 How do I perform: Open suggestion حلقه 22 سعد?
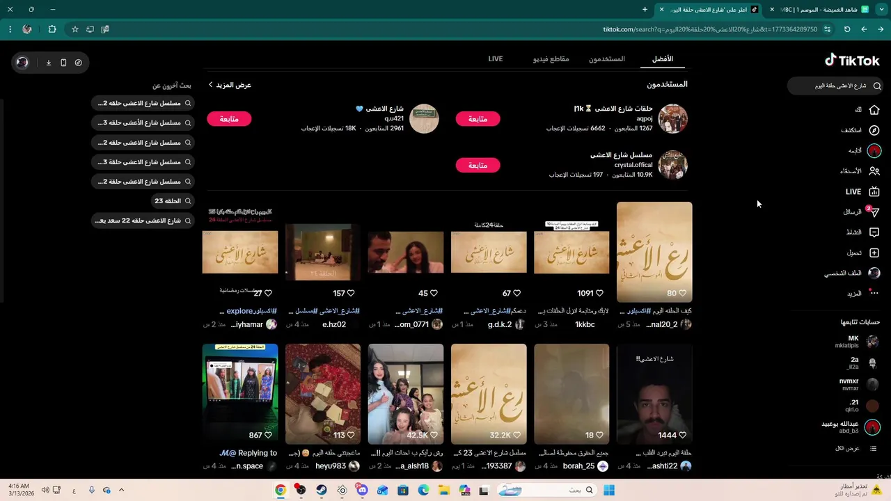[143, 221]
